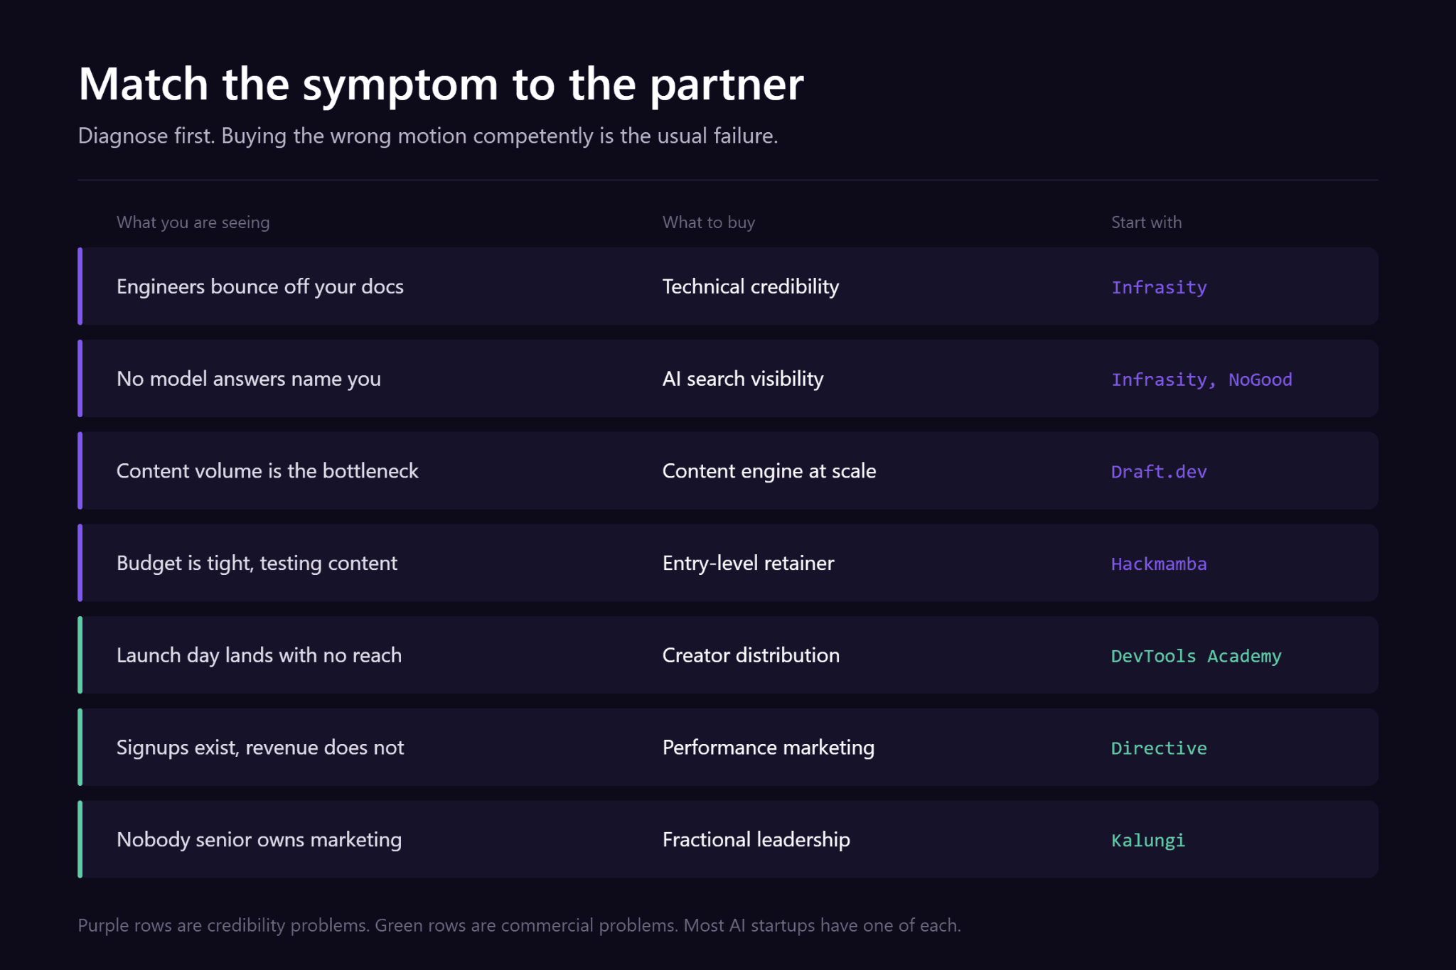Click the 'Entry-level retainer' cell
The width and height of the screenshot is (1456, 970).
749,563
